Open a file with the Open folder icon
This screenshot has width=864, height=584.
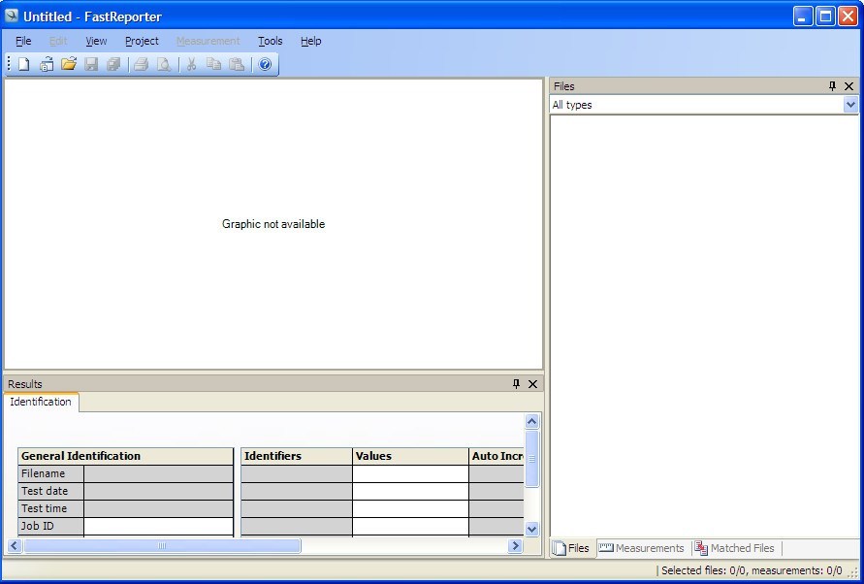(x=68, y=64)
